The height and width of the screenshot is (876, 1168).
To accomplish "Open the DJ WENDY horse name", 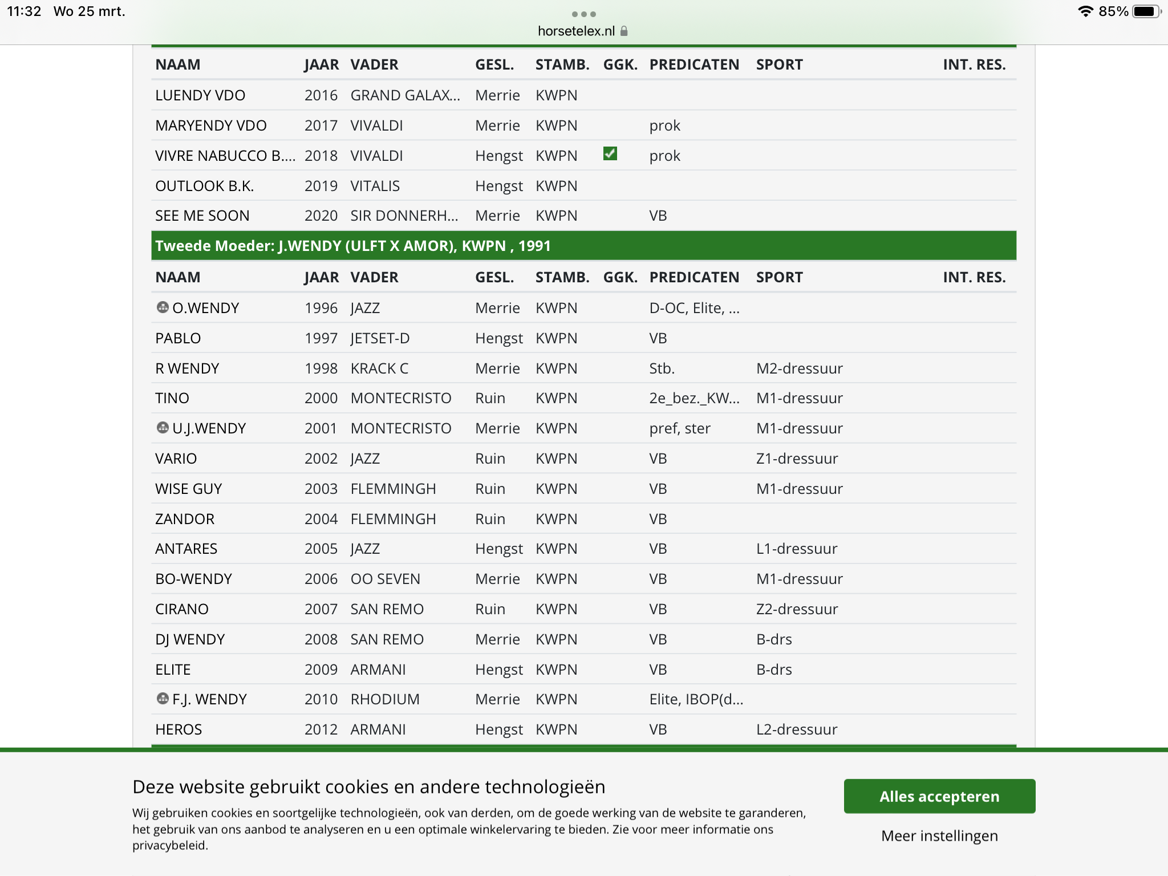I will coord(190,639).
